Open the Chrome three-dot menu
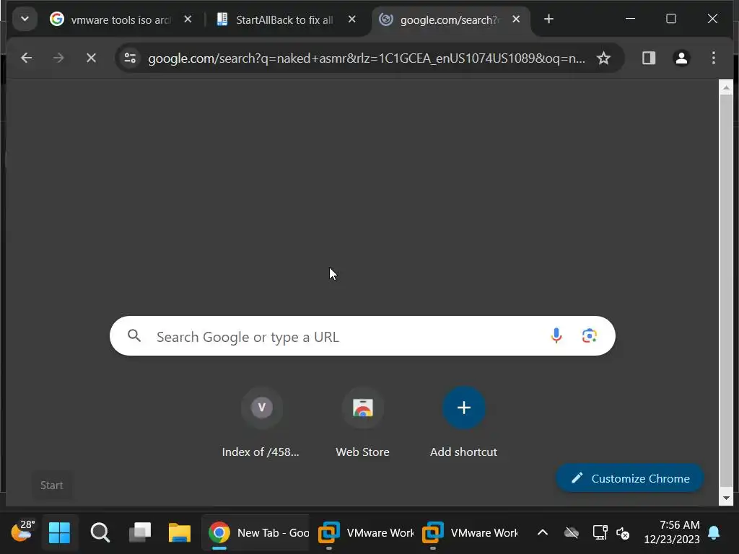 (x=714, y=58)
